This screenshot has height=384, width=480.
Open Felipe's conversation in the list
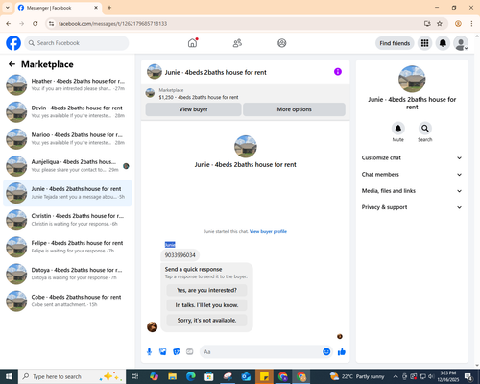(x=67, y=247)
